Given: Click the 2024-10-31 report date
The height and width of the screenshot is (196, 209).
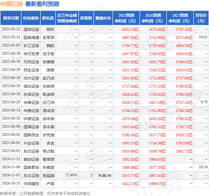Looking at the screenshot, I should coord(11,183).
